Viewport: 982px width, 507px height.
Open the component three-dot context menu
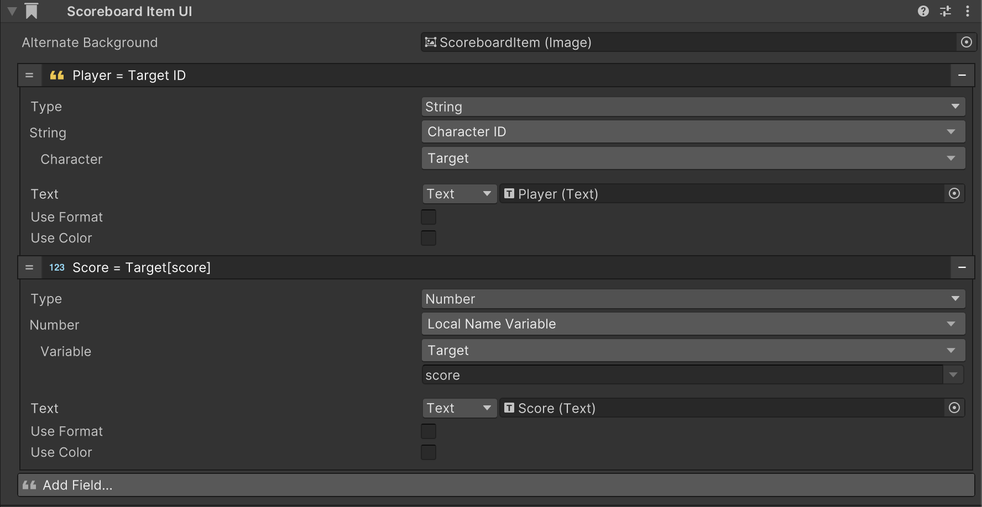pos(967,11)
